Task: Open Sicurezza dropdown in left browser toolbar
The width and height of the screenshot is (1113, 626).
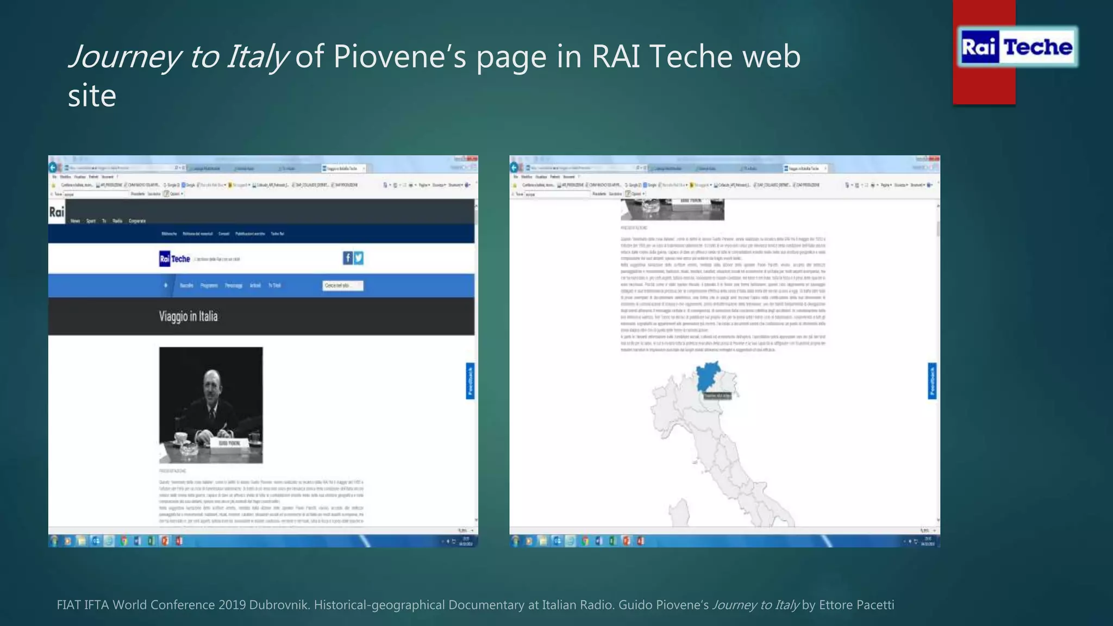Action: (x=439, y=185)
